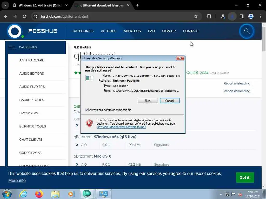Open the browser side panel icon

click(241, 16)
